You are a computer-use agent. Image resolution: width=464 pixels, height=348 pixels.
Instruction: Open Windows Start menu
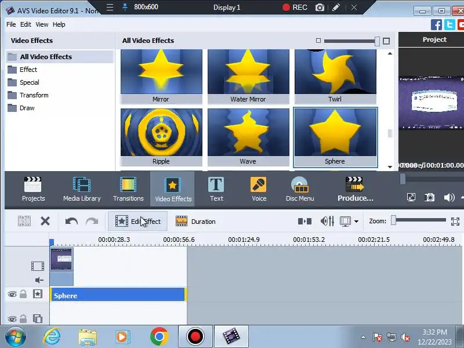[x=15, y=337]
